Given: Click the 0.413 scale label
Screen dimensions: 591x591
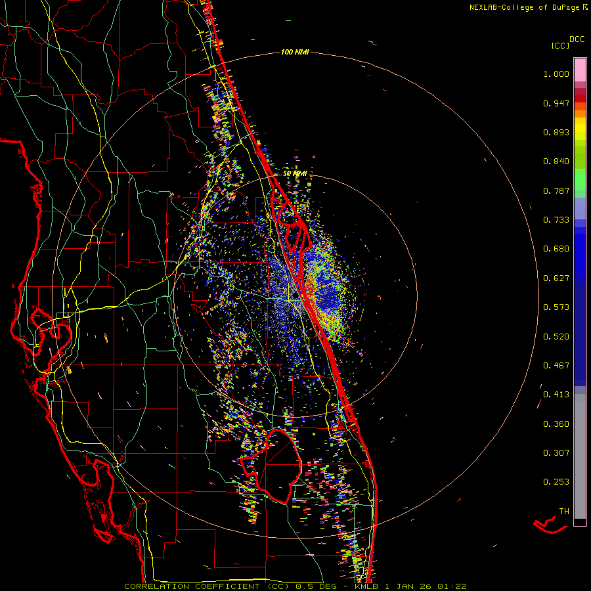Looking at the screenshot, I should [x=556, y=395].
